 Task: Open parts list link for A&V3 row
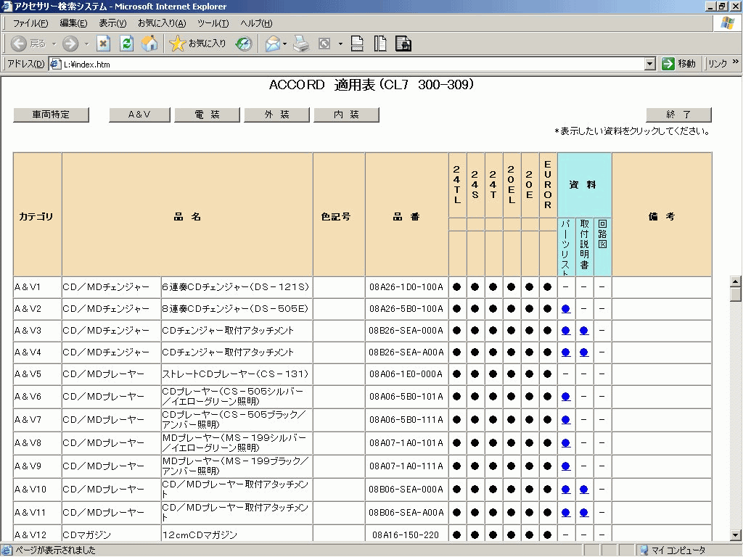(x=566, y=331)
